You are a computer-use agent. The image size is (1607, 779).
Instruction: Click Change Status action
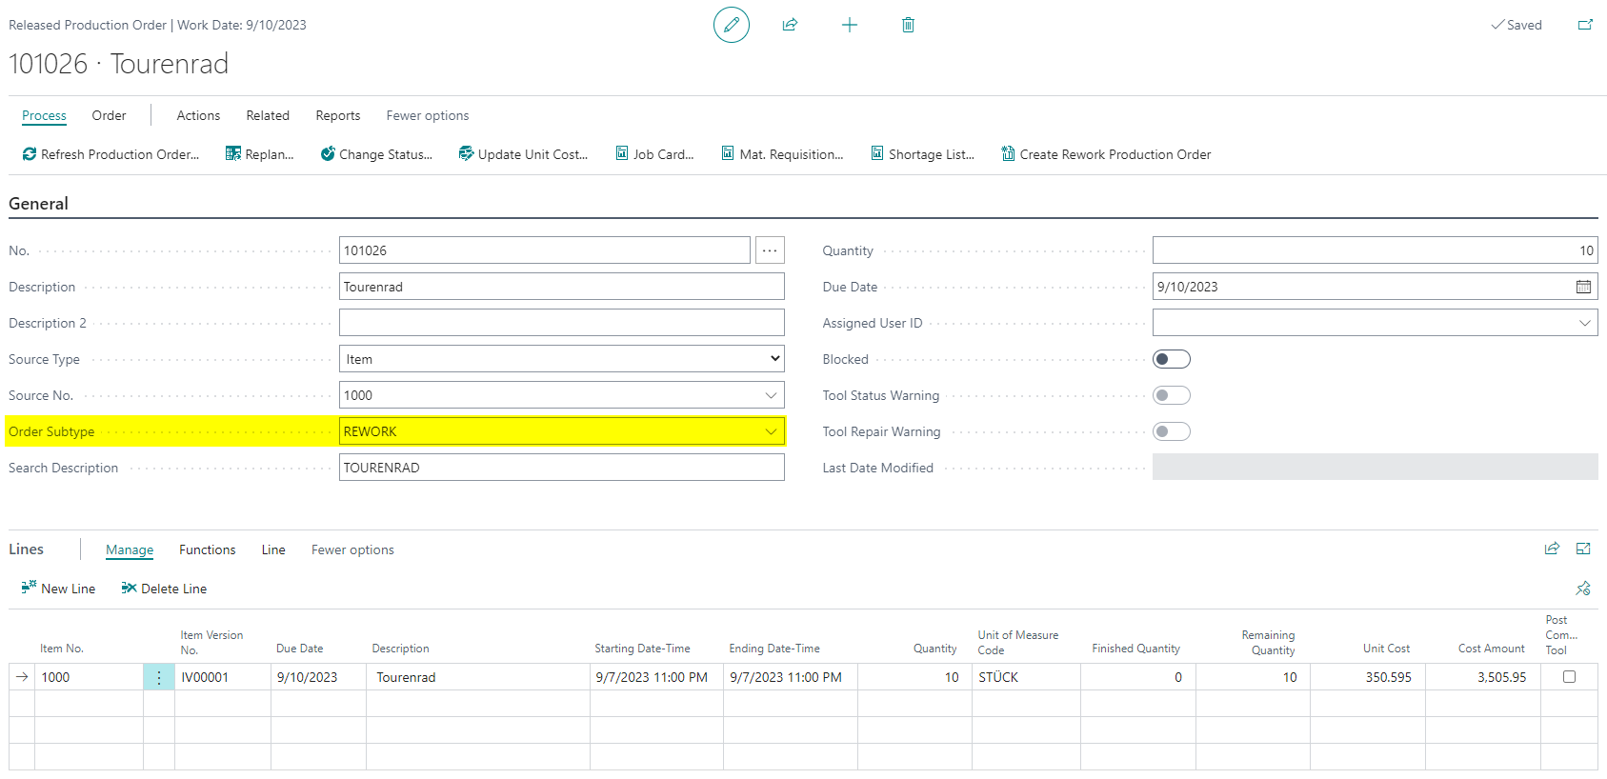[376, 154]
